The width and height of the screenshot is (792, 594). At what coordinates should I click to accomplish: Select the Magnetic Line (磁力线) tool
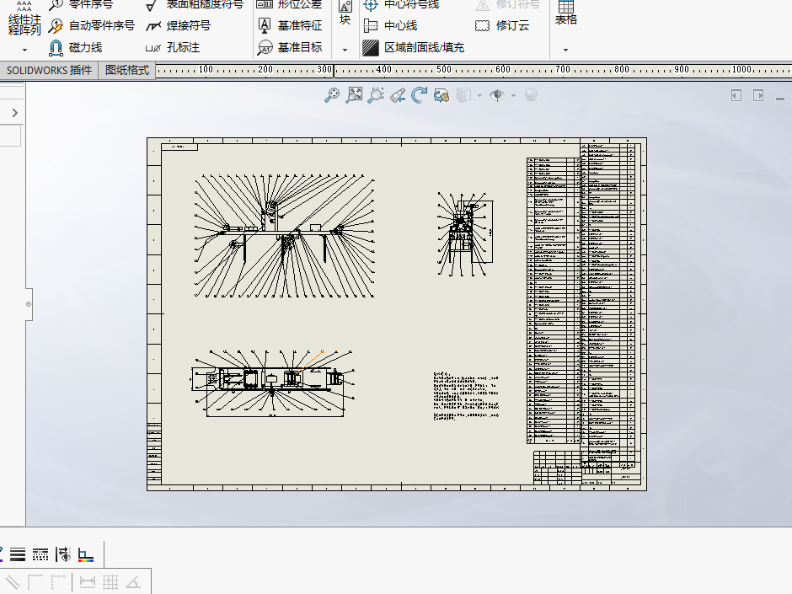click(76, 48)
